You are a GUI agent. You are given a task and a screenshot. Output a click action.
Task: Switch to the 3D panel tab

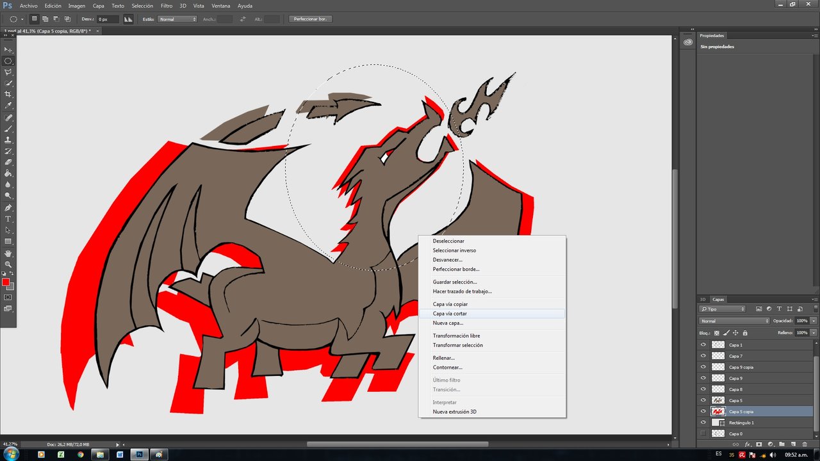[x=703, y=299]
